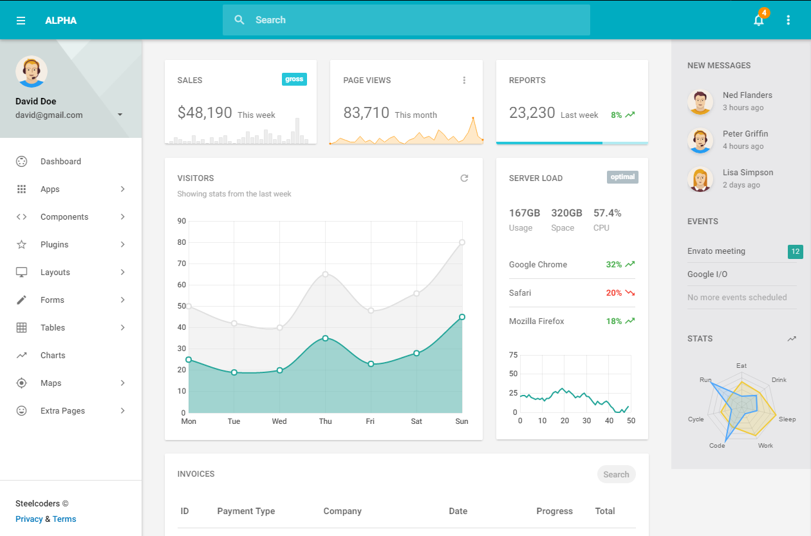Open the Privacy link
Viewport: 811px width, 536px height.
pyautogui.click(x=29, y=519)
